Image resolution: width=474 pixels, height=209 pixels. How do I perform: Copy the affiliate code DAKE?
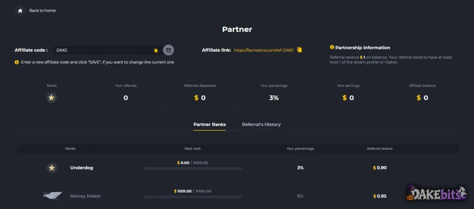coord(156,50)
